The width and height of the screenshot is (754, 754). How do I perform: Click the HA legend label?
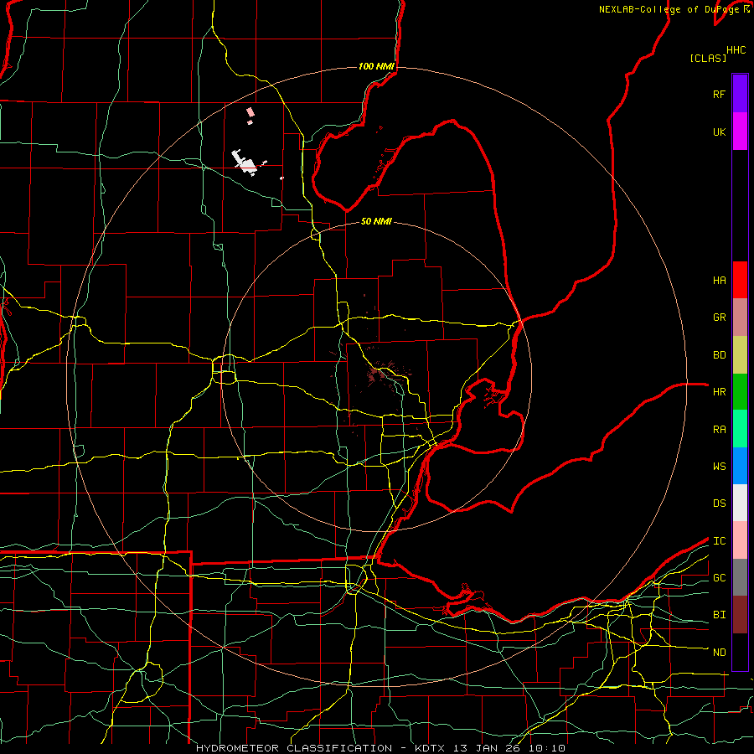(x=719, y=281)
